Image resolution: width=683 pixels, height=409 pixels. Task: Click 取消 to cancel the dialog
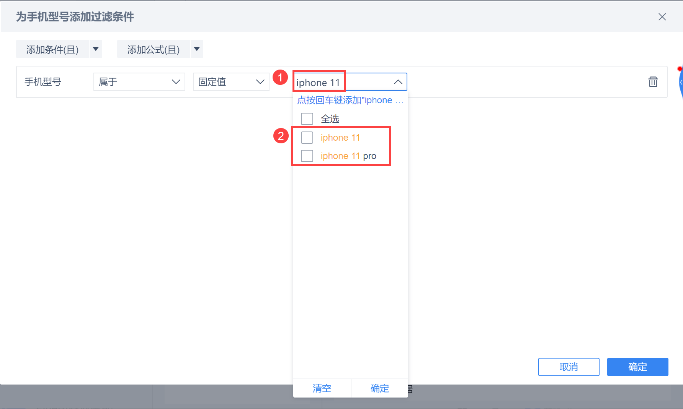pyautogui.click(x=569, y=367)
